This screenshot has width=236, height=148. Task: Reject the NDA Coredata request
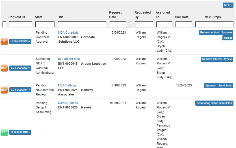tap(228, 38)
